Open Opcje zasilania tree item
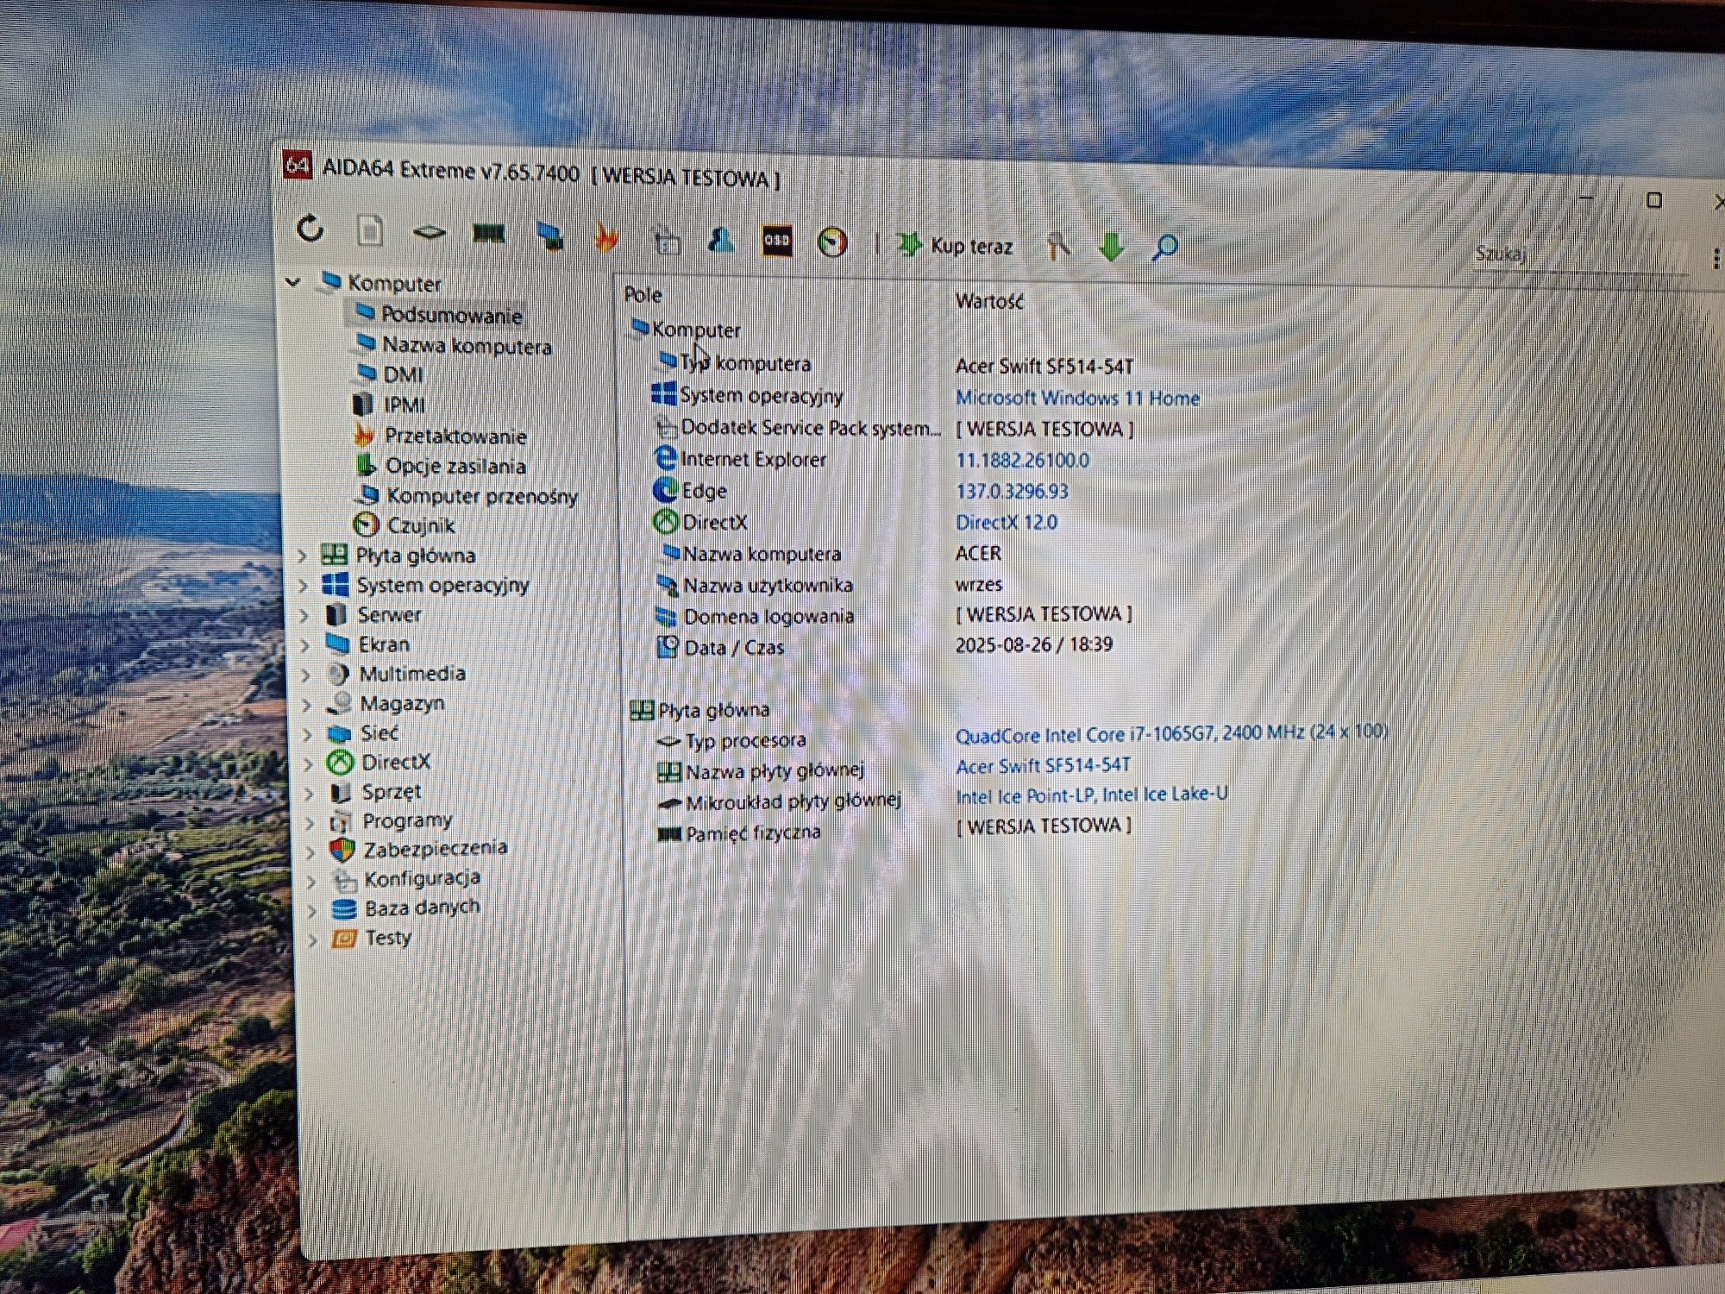 point(455,466)
